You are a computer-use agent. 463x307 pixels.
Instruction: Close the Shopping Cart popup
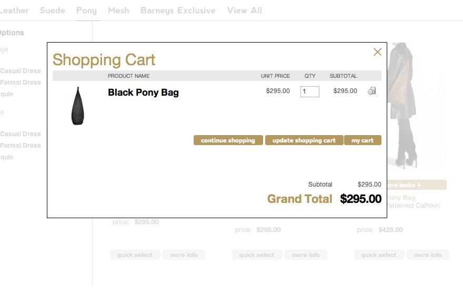[x=377, y=52]
